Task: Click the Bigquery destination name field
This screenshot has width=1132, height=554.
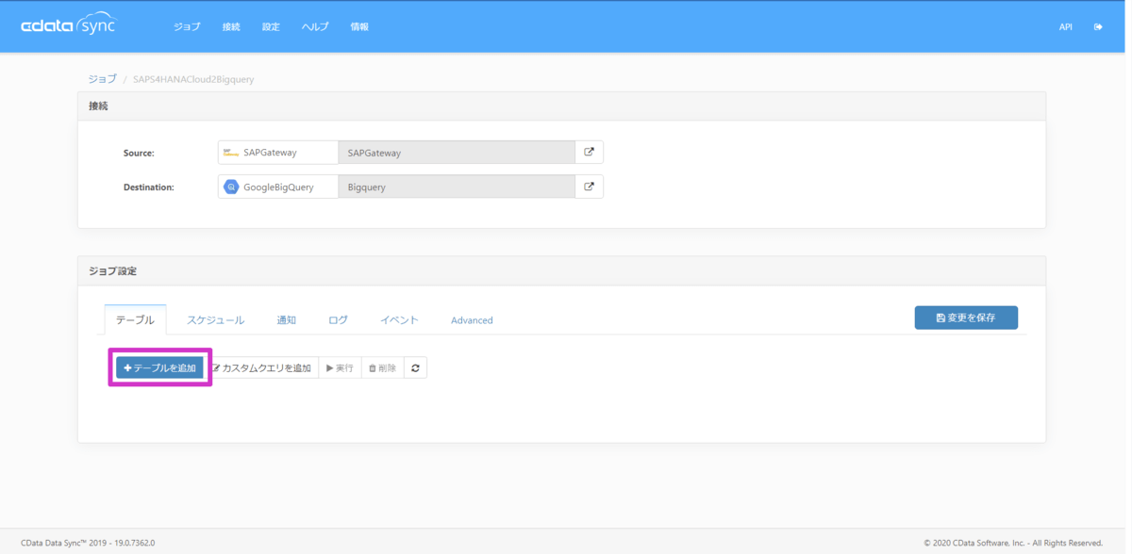Action: (x=457, y=187)
